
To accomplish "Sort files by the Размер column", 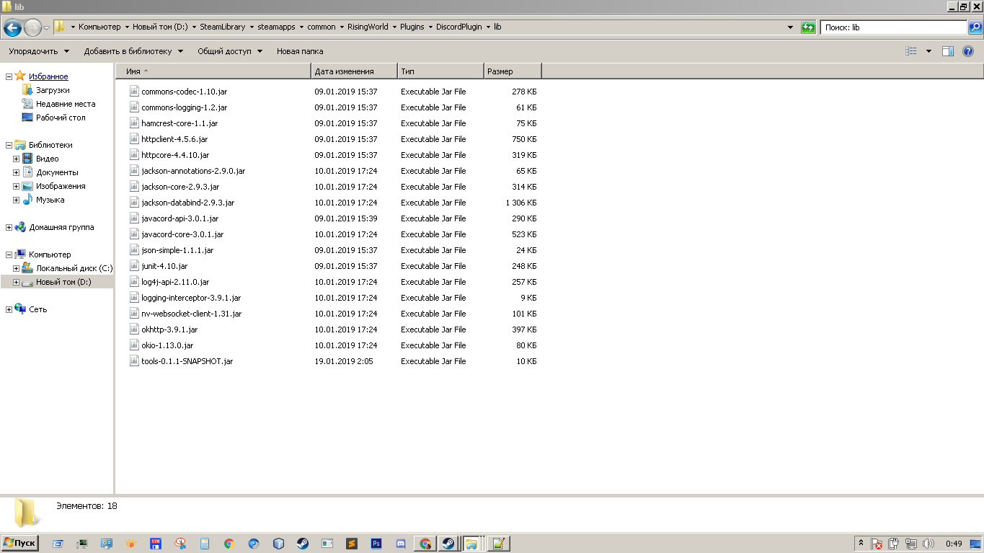I will 512,71.
